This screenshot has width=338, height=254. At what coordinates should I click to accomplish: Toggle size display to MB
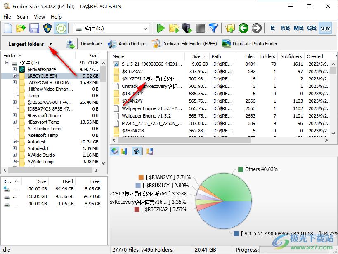tap(298, 28)
